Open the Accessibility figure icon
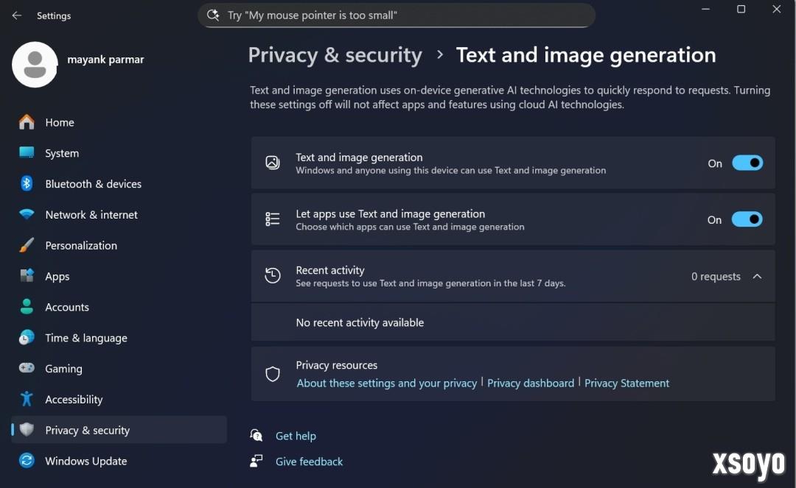The height and width of the screenshot is (488, 796). click(x=27, y=399)
